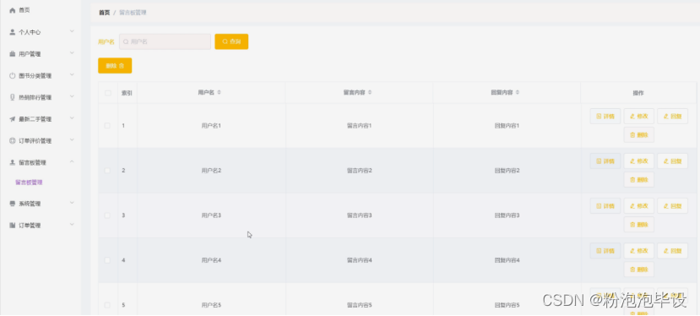Expand the 图书分类管理 chevron
This screenshot has height=316, width=700.
[x=72, y=75]
